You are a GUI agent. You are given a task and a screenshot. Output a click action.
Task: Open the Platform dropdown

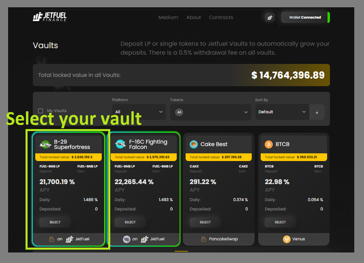(x=139, y=112)
